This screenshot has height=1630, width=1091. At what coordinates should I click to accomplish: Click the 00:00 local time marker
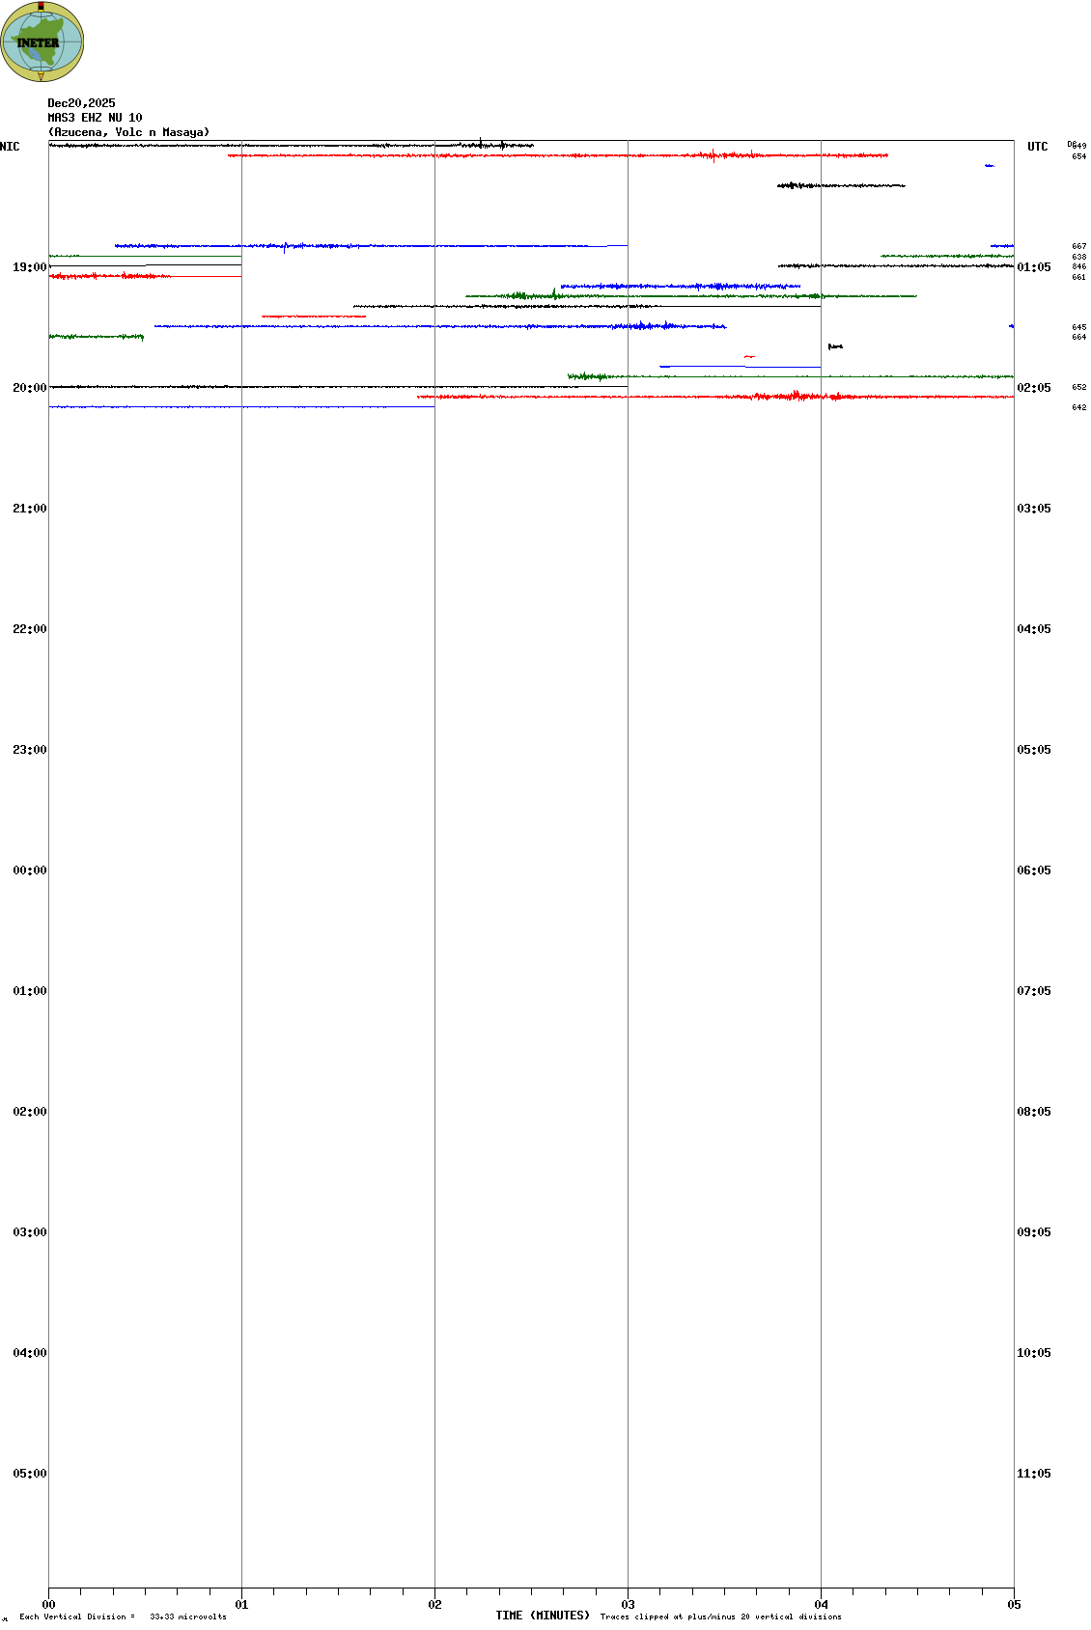(29, 870)
